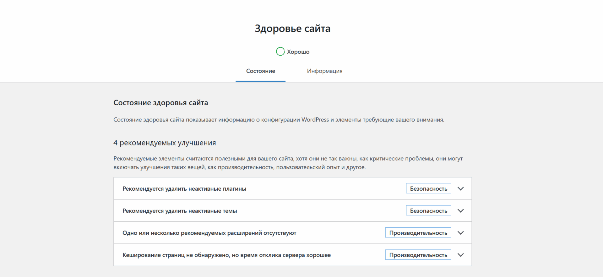Switch to the Информация tab
This screenshot has width=603, height=277.
(324, 71)
